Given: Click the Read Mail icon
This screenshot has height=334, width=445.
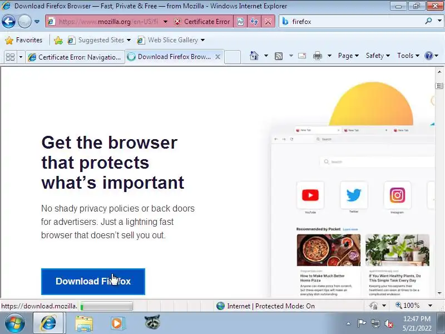Looking at the screenshot, I should click(x=302, y=56).
